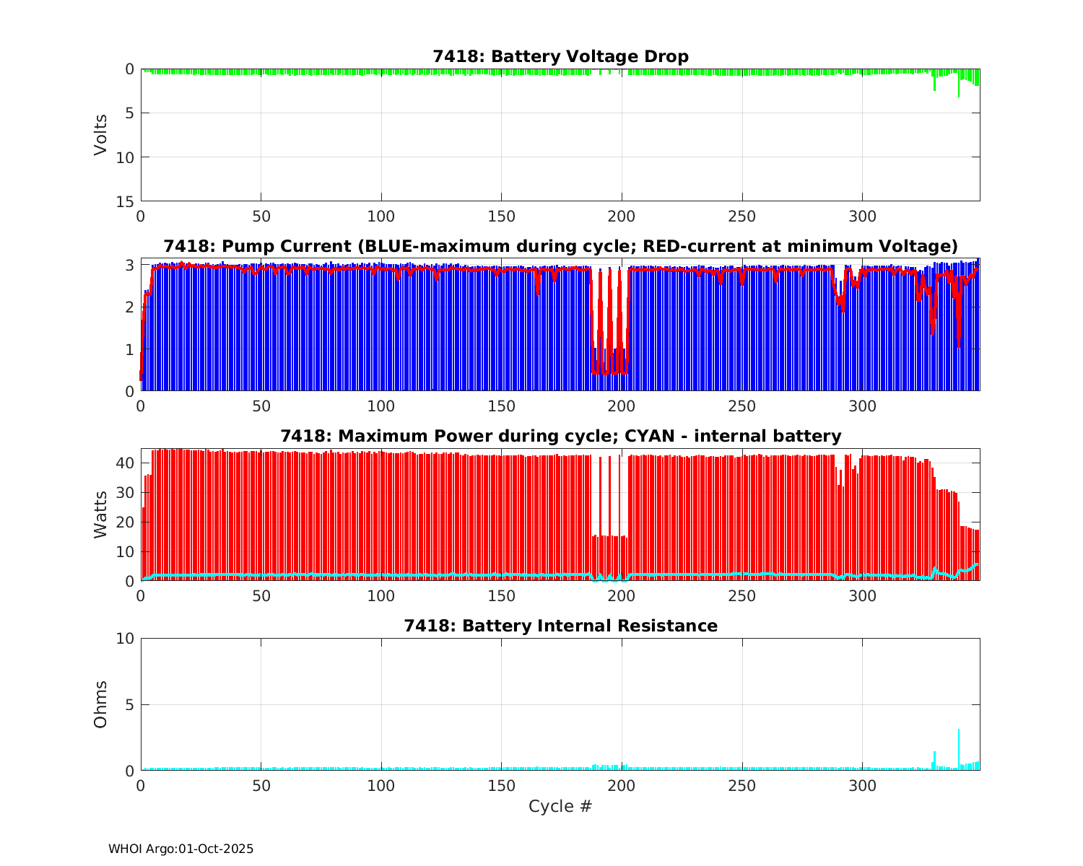Click tick label 40 on the Watts axis
Viewport: 1083px width, 866px height.
click(126, 463)
